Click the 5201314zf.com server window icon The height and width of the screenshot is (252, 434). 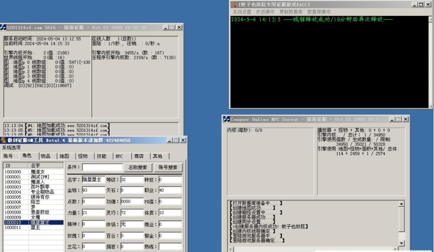pos(3,28)
